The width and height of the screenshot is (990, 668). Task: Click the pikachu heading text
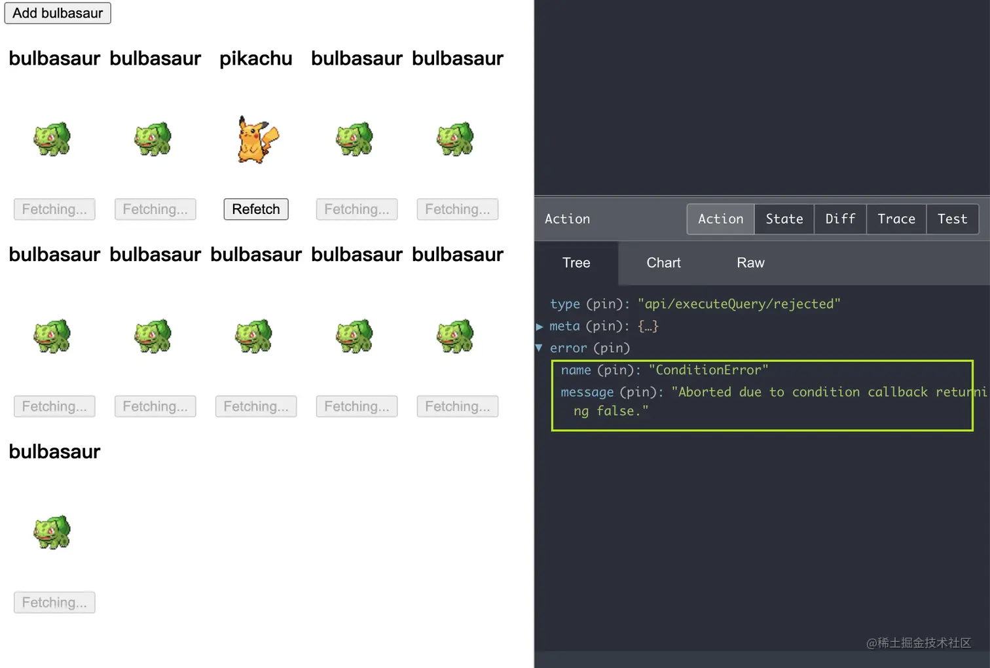tap(256, 59)
